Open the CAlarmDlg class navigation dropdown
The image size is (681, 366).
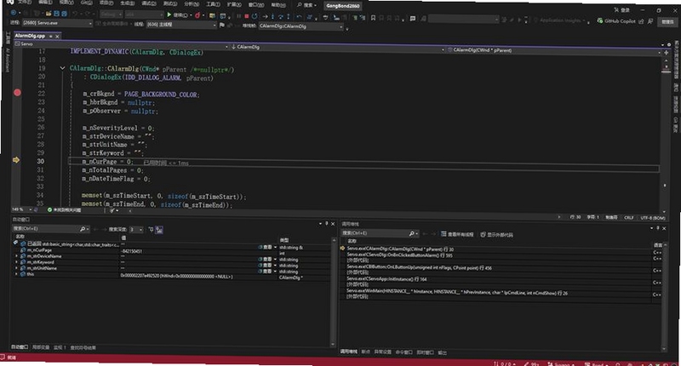click(x=338, y=48)
